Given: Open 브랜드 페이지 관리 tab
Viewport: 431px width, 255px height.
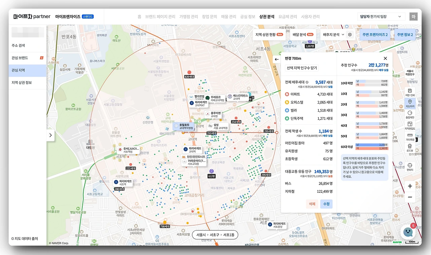Looking at the screenshot, I should pos(160,16).
